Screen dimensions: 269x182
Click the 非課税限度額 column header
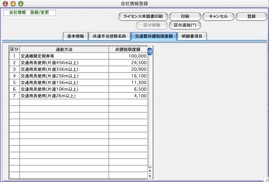click(128, 49)
